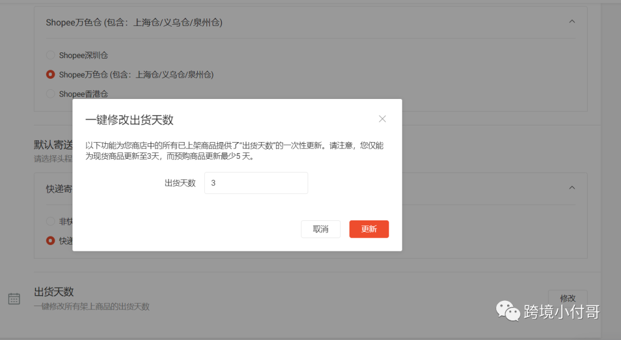The image size is (621, 340).
Task: Collapse the Shopee万色仓 warehouse section
Action: pyautogui.click(x=572, y=22)
